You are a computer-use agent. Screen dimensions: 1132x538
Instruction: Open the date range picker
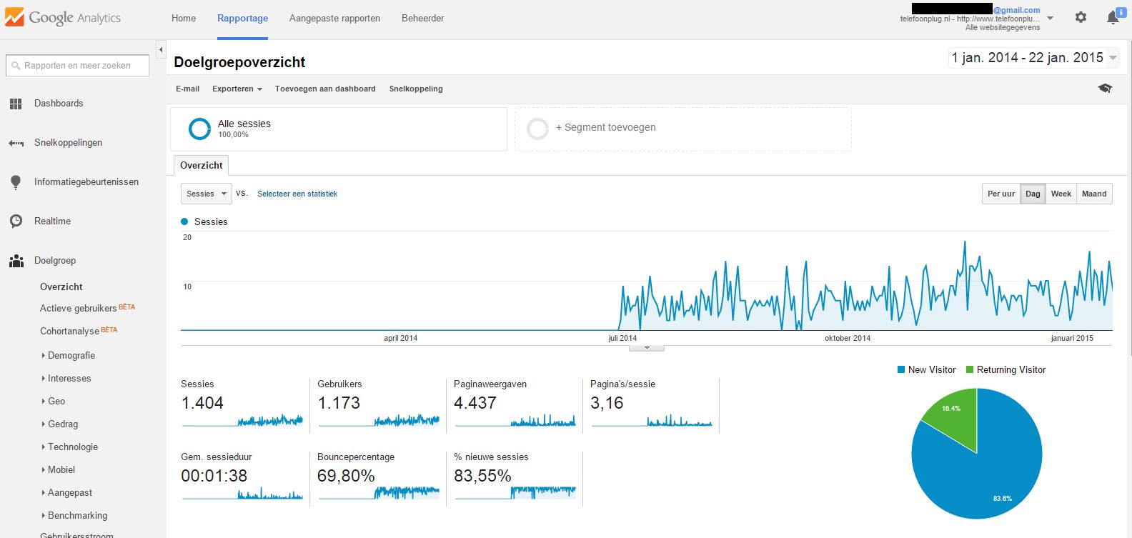pyautogui.click(x=1033, y=58)
